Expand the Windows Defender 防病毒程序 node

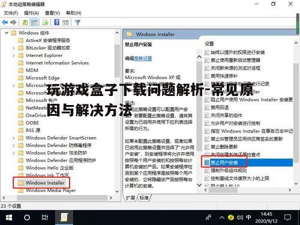click(13, 145)
